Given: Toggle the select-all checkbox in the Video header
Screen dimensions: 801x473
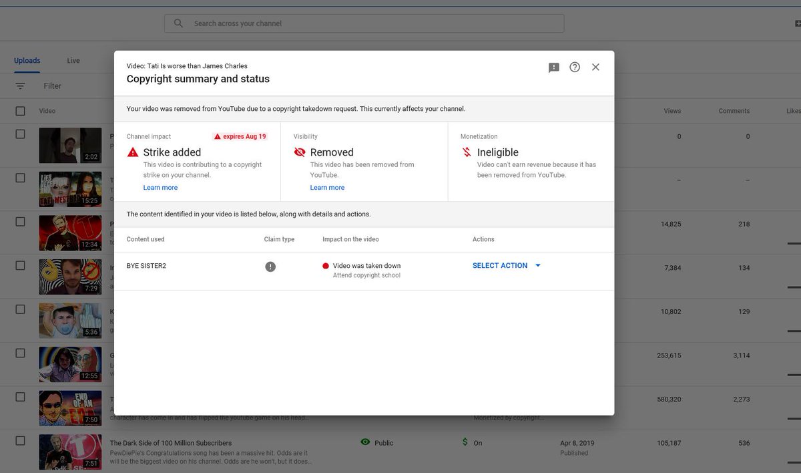Looking at the screenshot, I should [x=21, y=111].
